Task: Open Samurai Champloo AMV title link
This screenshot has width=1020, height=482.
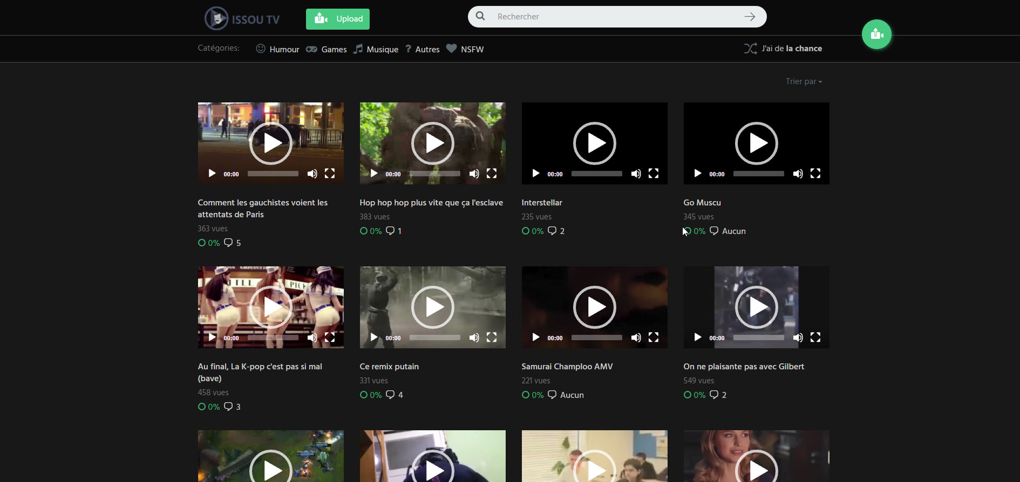Action: coord(567,367)
